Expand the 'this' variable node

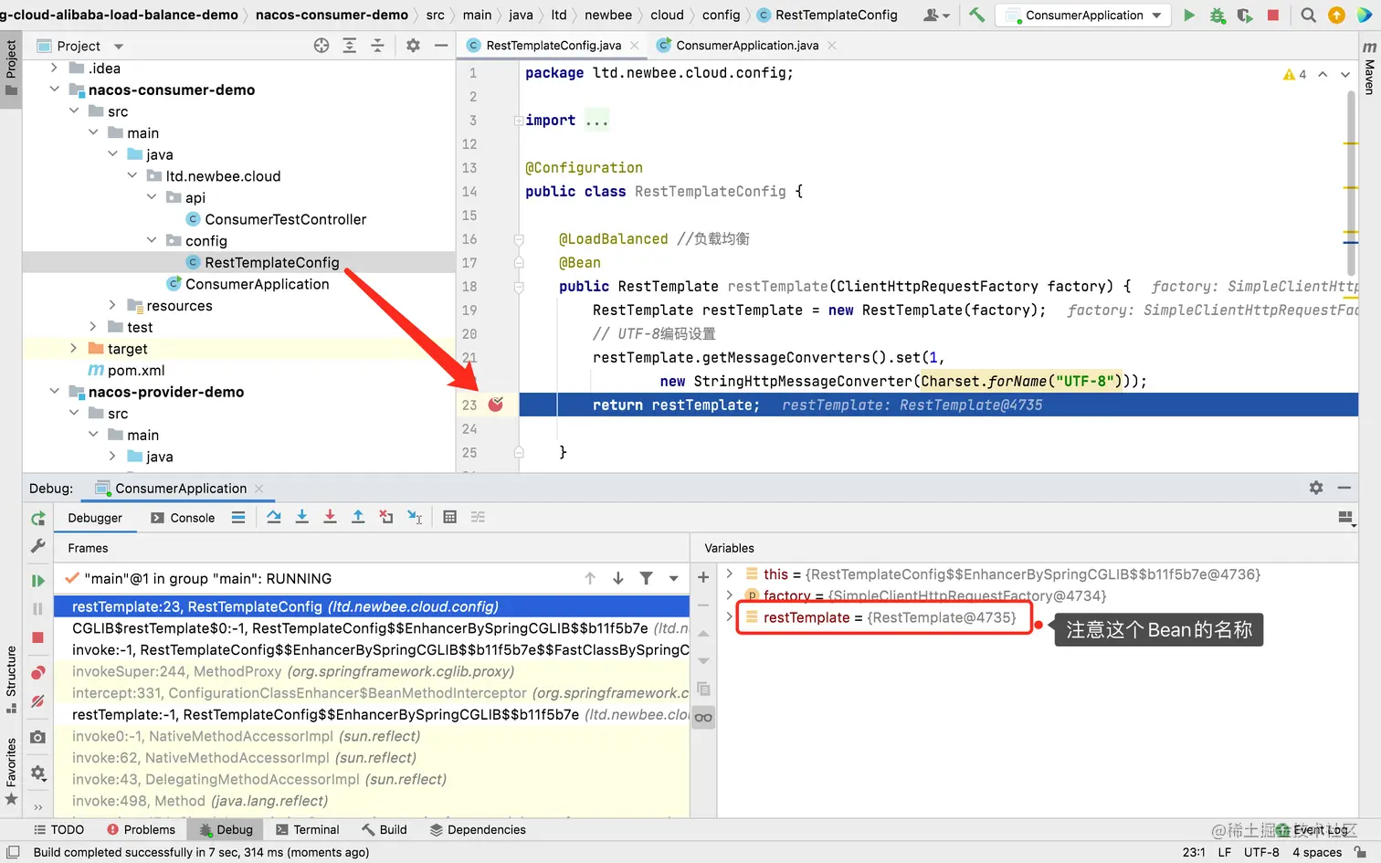point(730,574)
